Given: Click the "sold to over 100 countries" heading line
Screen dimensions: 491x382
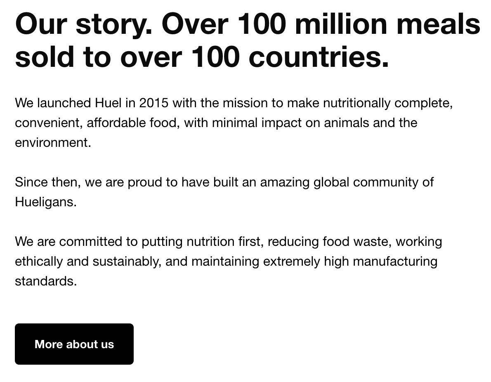Looking at the screenshot, I should [202, 57].
